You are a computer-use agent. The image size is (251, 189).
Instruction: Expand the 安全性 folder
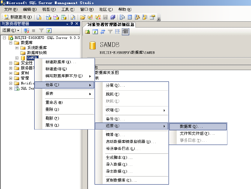tap(11, 63)
